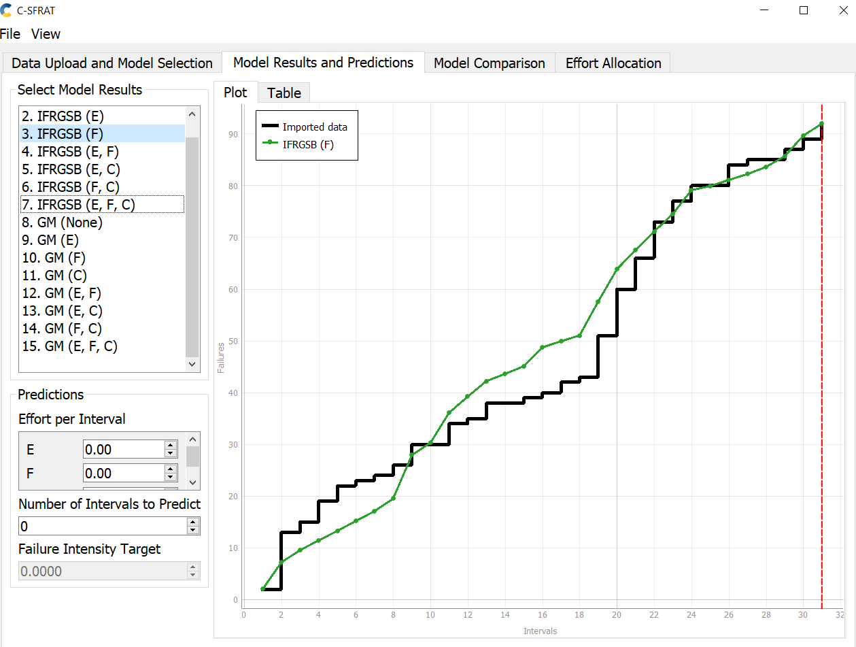Select model 15. GM (E, F, C)
This screenshot has width=856, height=647.
point(102,346)
